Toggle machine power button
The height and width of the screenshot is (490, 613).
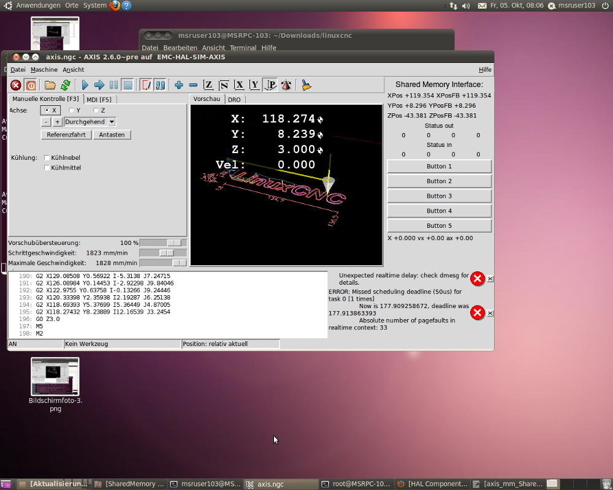[31, 85]
